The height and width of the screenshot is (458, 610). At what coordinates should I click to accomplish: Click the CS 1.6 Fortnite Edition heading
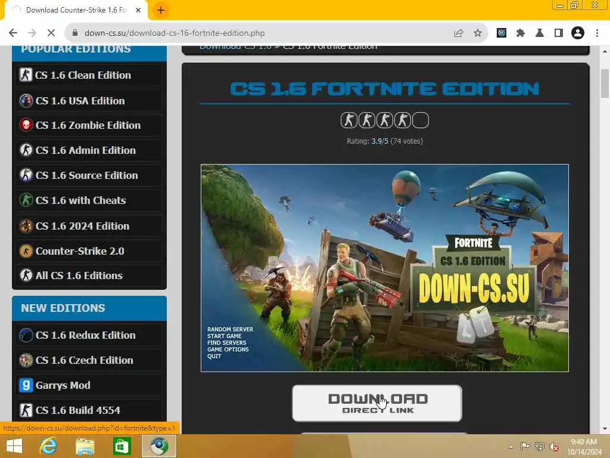pos(384,89)
